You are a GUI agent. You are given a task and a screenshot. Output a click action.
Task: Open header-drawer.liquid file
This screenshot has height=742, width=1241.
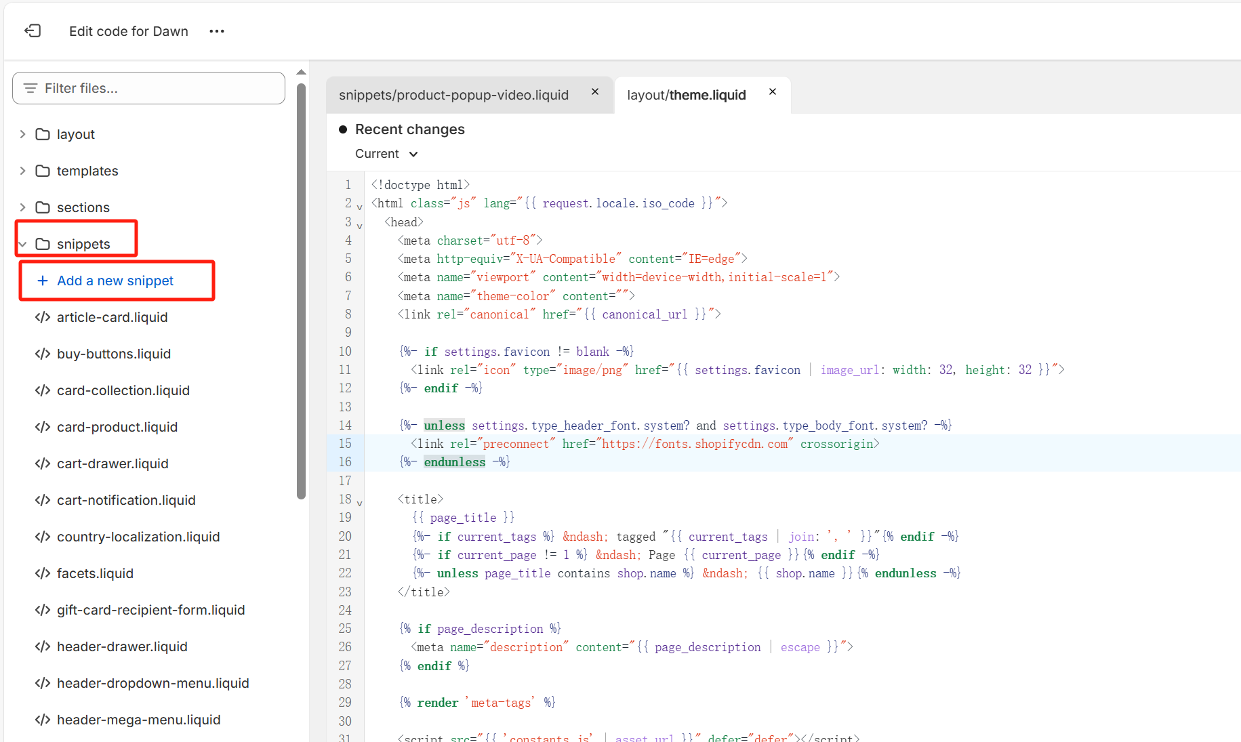(x=122, y=646)
